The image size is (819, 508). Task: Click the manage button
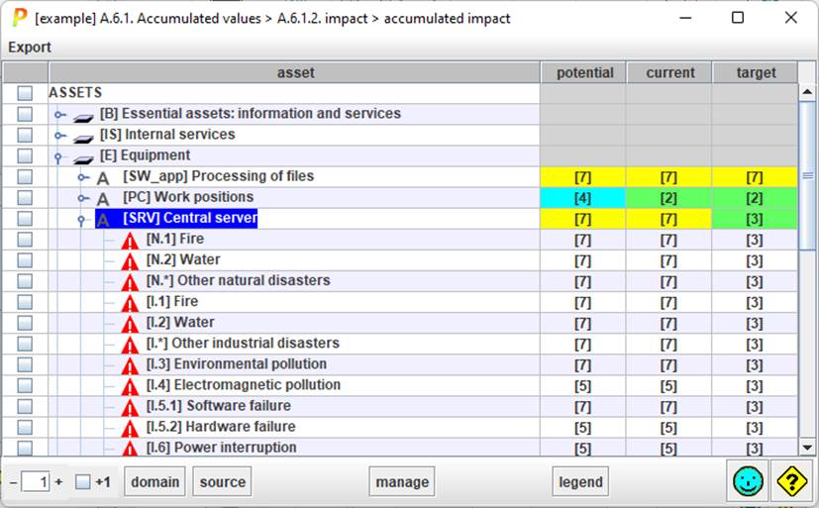[402, 481]
